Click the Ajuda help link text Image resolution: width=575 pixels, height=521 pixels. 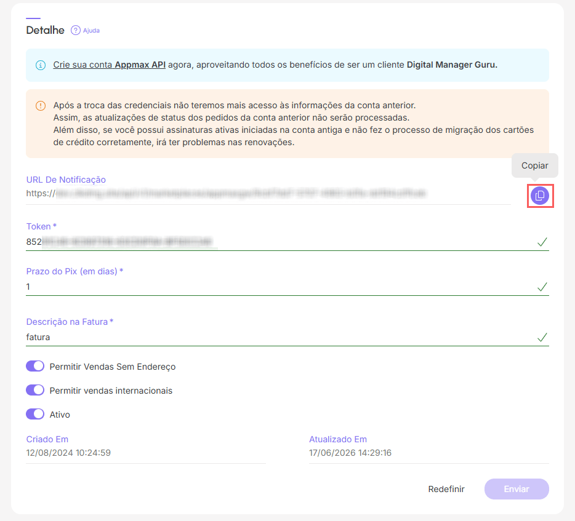[91, 30]
